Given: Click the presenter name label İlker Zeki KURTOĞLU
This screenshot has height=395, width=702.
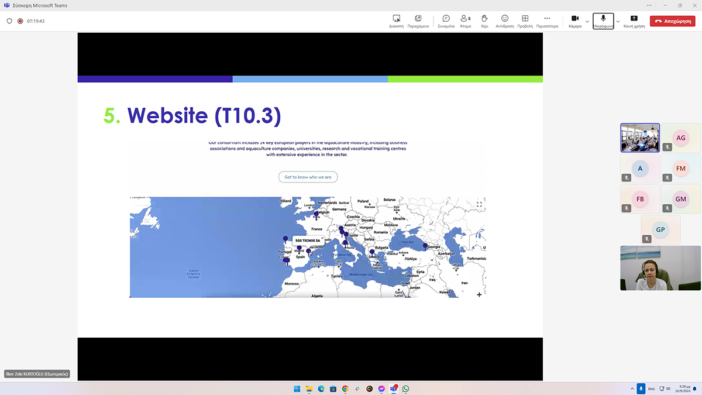Looking at the screenshot, I should [x=37, y=374].
